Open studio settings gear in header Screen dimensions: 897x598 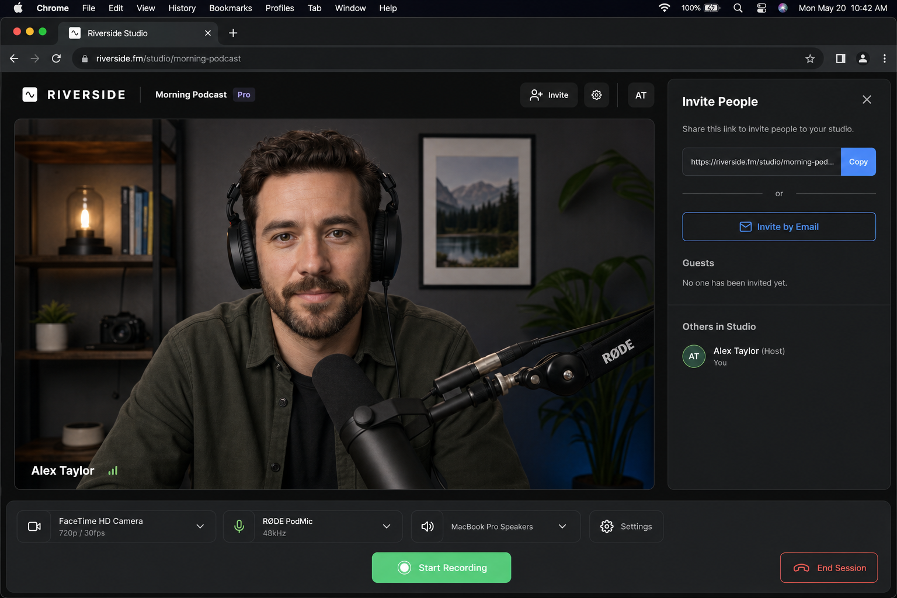(596, 95)
